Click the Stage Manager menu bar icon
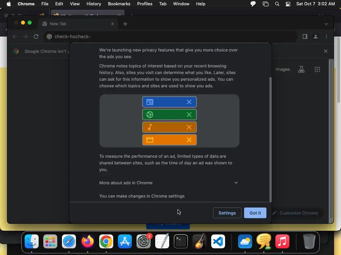This screenshot has height=255, width=341. pyautogui.click(x=265, y=4)
